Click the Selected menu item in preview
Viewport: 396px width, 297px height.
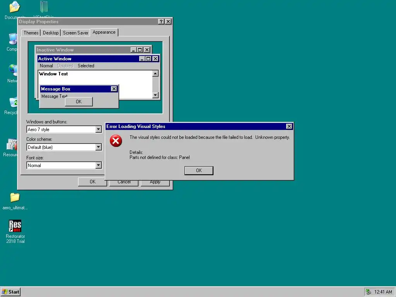click(86, 66)
